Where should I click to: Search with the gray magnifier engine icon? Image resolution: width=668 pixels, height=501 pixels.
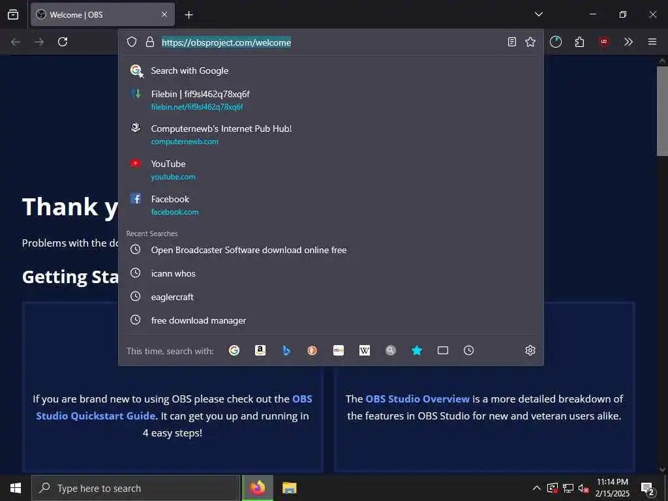coord(391,350)
